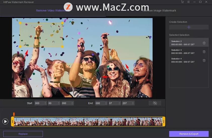The image size is (212, 138).
Task: Toggle the preview eye visibility button
Action: coord(155,103)
